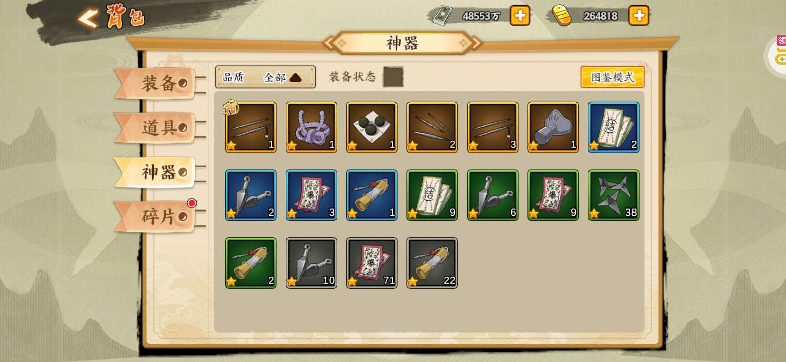Select the purple rope artifact
This screenshot has height=362, width=786.
click(311, 127)
